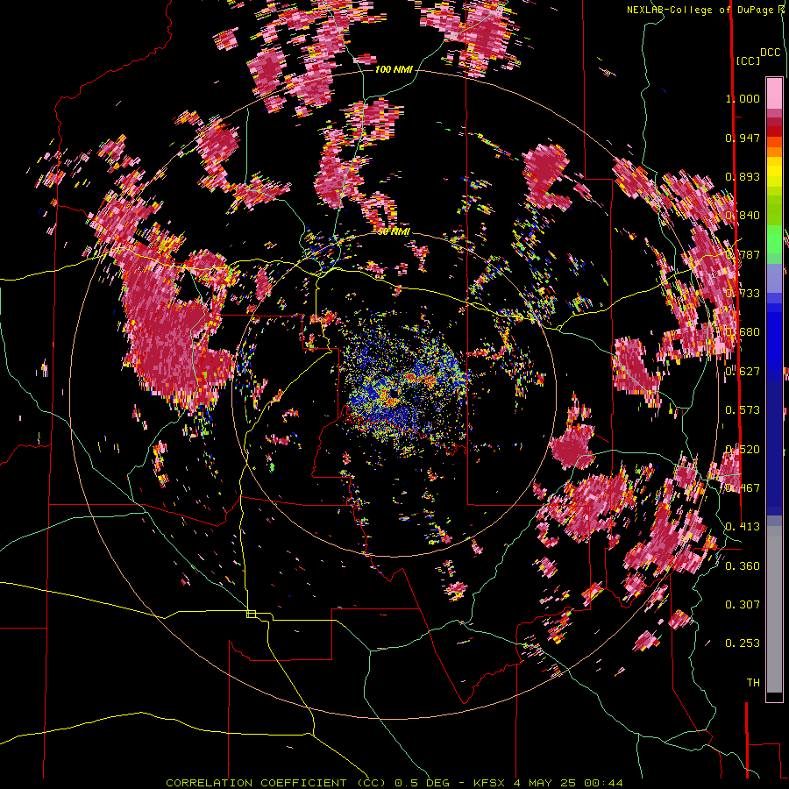Pick the bright green segment of the color bar
The height and width of the screenshot is (789, 789).
[774, 238]
